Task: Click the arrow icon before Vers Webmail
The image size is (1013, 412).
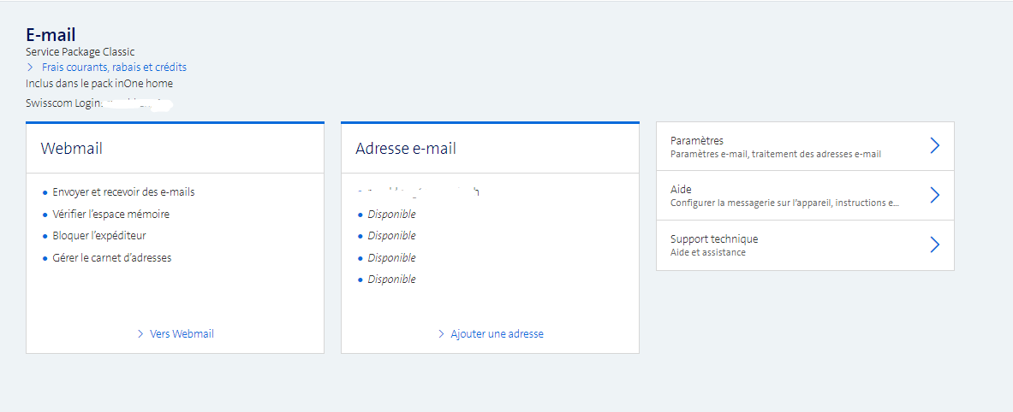Action: click(140, 334)
